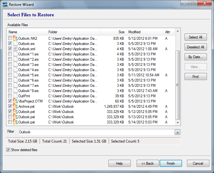Sort the list by the Size column header
The width and height of the screenshot is (214, 173).
113,32
